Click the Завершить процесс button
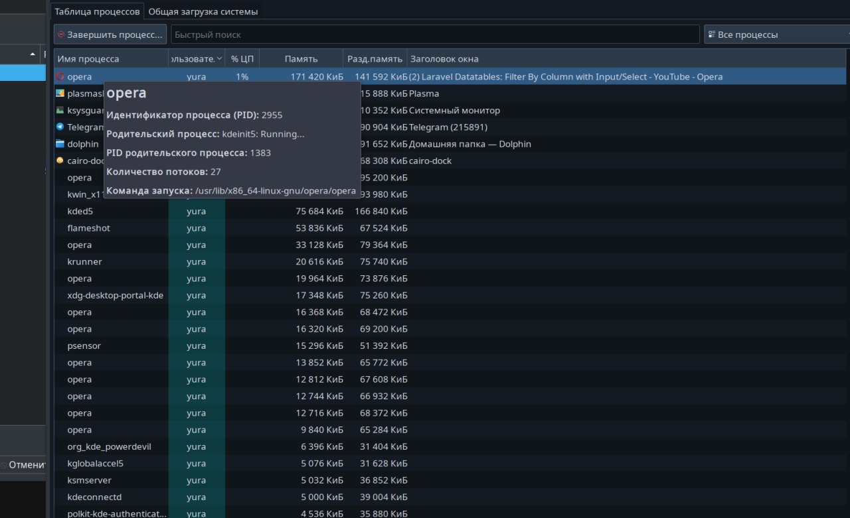The height and width of the screenshot is (518, 850). click(110, 34)
